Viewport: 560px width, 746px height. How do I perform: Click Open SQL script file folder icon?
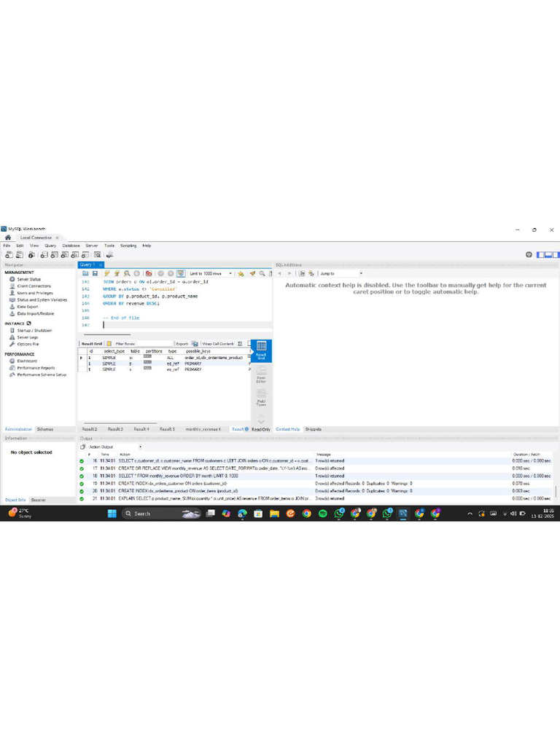coord(85,274)
